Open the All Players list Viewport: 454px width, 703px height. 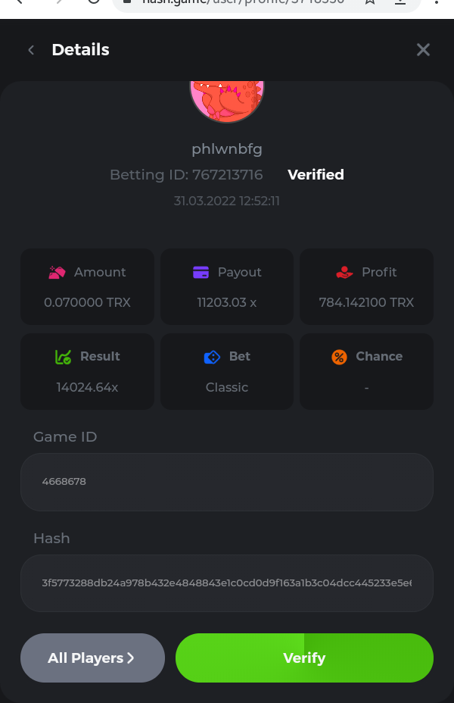(92, 658)
